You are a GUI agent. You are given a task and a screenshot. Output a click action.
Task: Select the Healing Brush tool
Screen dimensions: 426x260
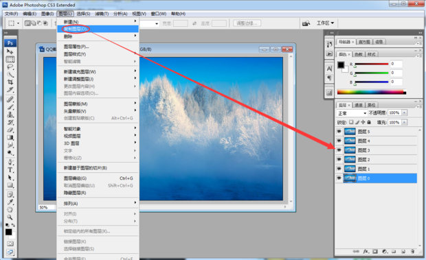coord(10,99)
